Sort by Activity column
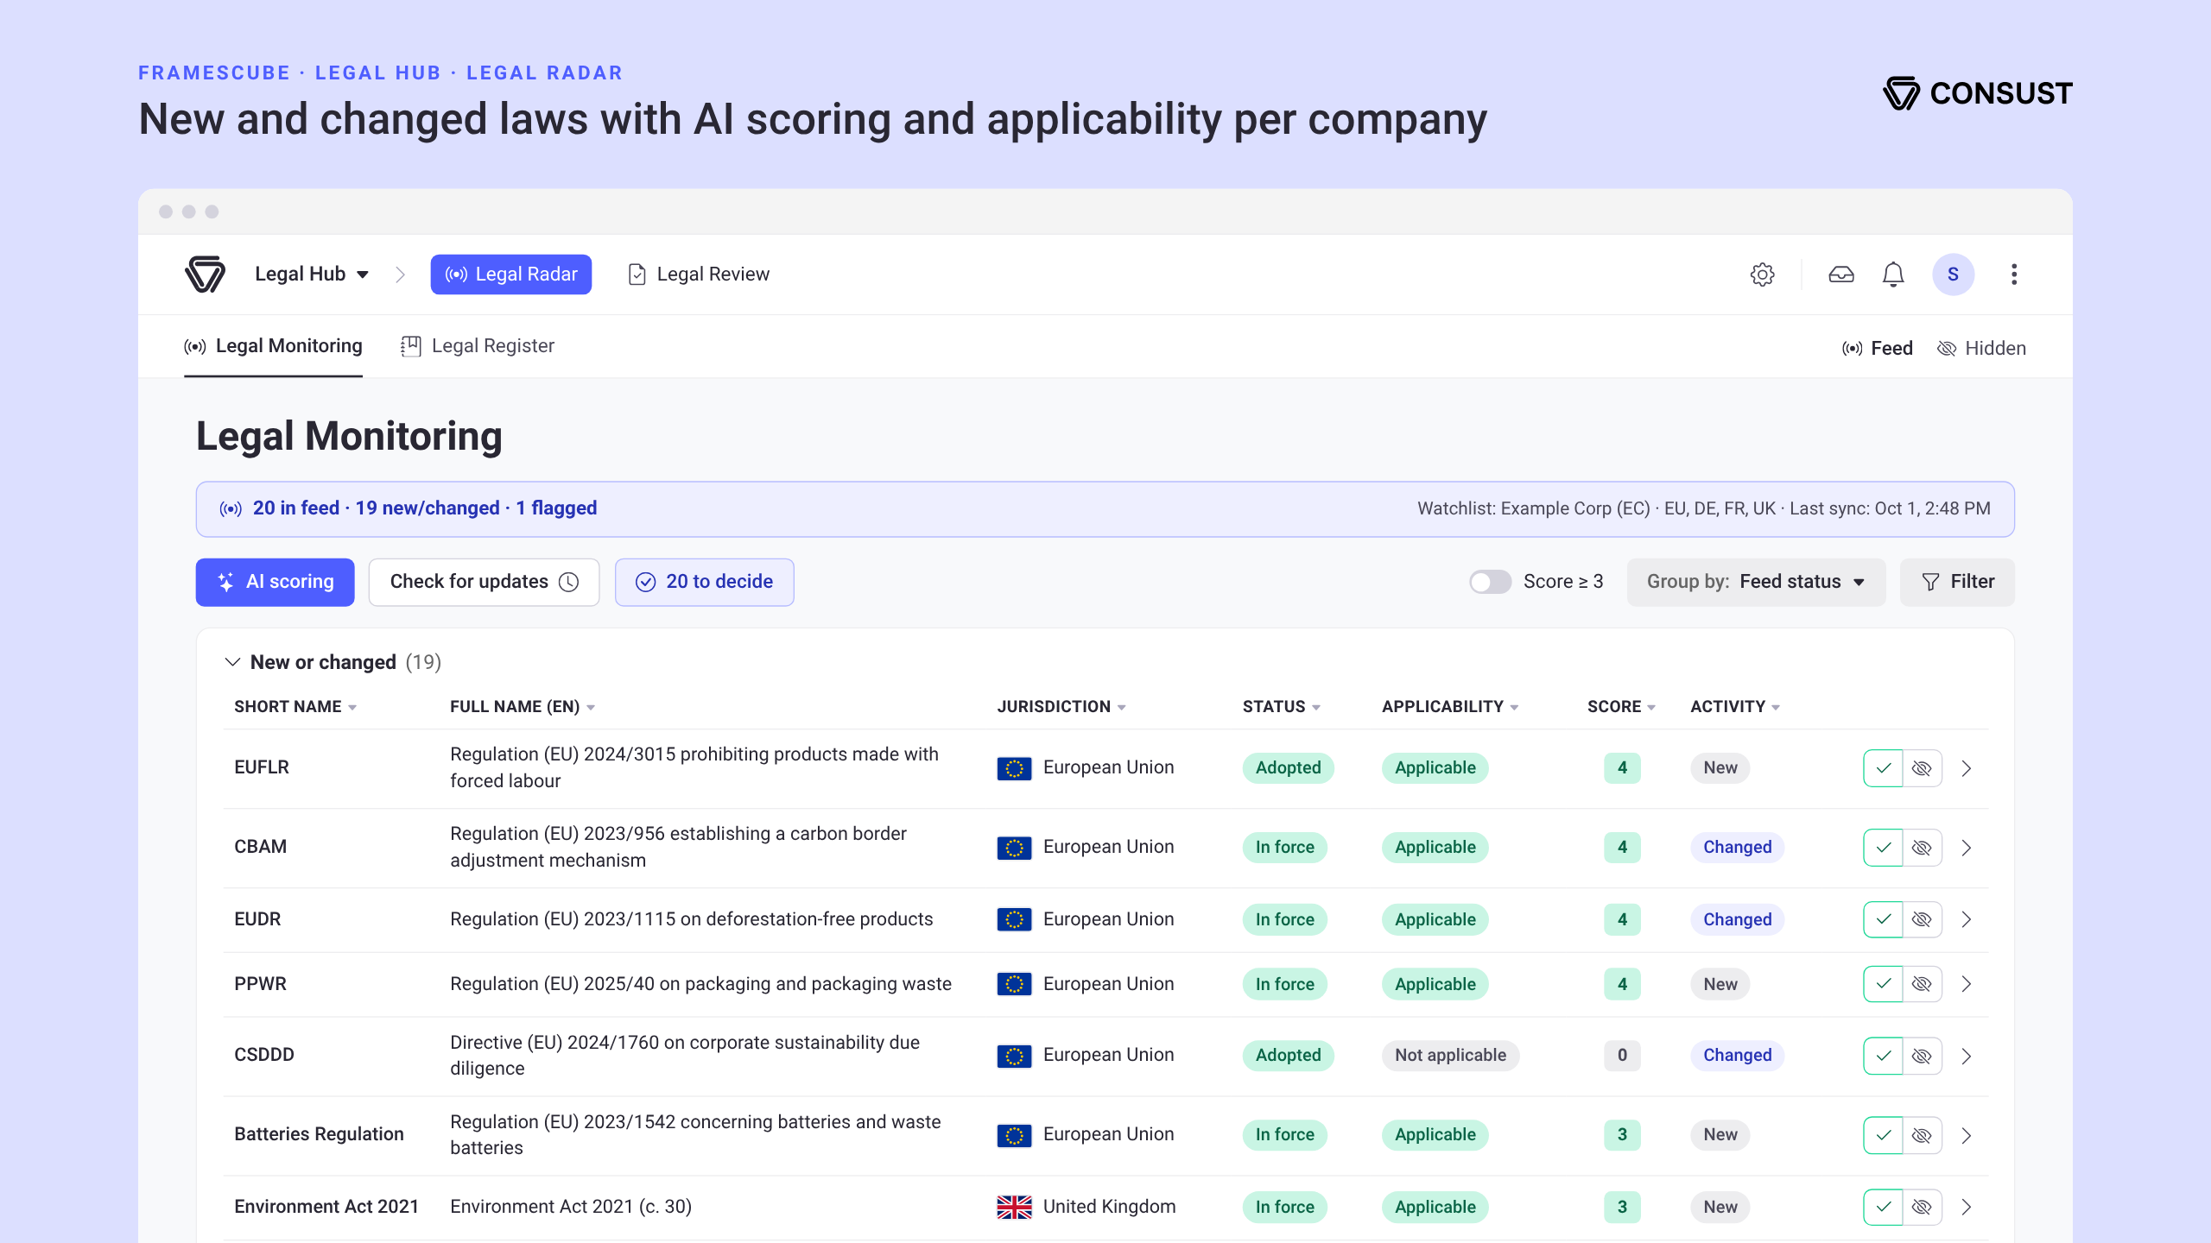This screenshot has width=2211, height=1243. pos(1735,706)
